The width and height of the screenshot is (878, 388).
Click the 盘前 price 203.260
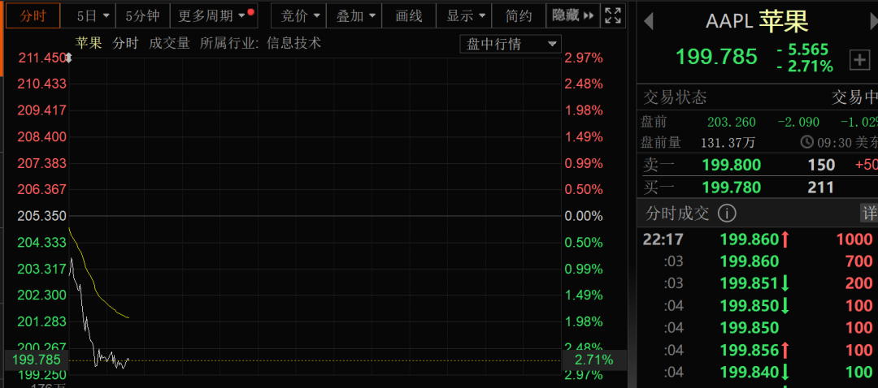[x=732, y=122]
